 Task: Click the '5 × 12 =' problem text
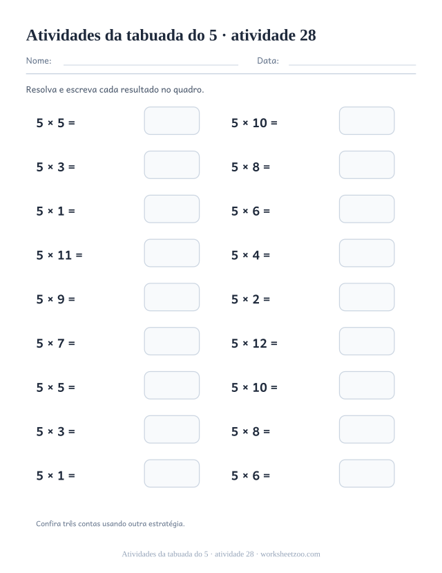tap(254, 343)
